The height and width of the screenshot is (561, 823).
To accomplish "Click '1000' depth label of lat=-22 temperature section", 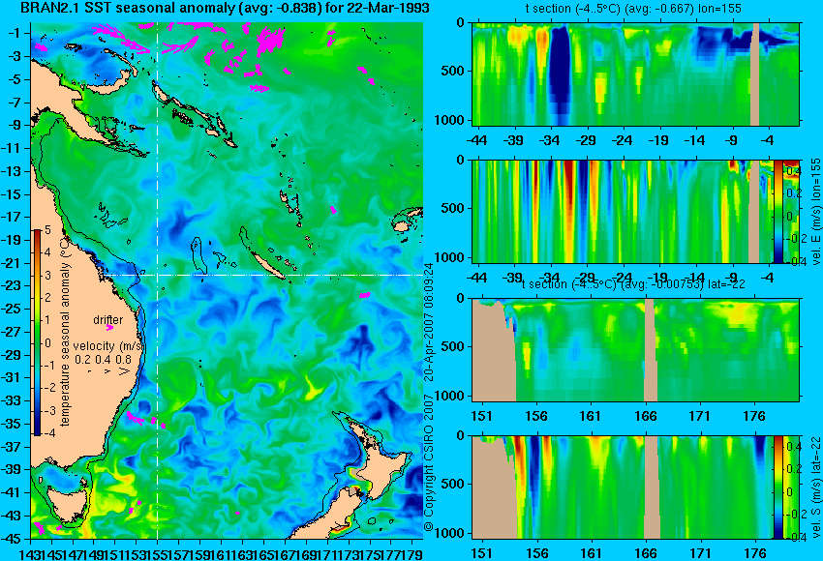I will coord(449,396).
